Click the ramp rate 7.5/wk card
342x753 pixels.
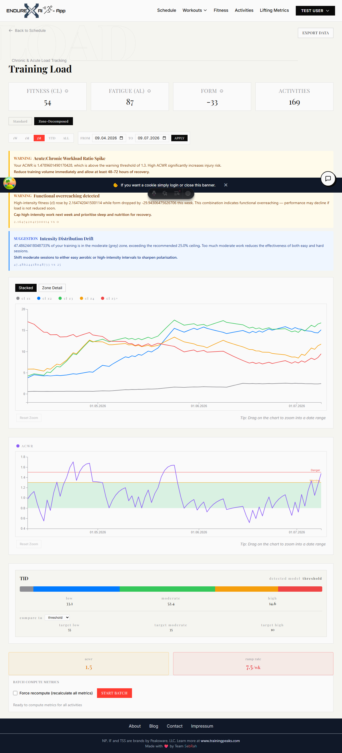point(253,663)
